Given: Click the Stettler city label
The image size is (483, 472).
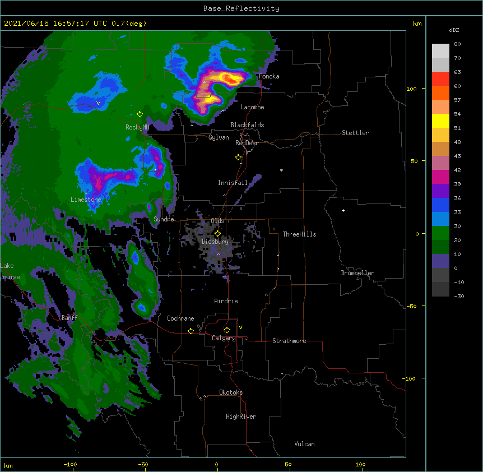Looking at the screenshot, I should click(355, 133).
